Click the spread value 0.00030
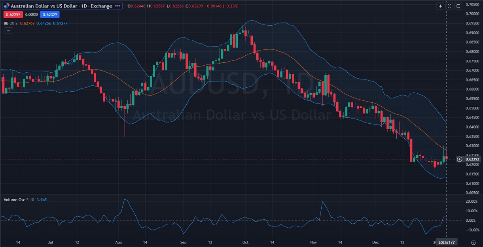The image size is (483, 247). (32, 15)
